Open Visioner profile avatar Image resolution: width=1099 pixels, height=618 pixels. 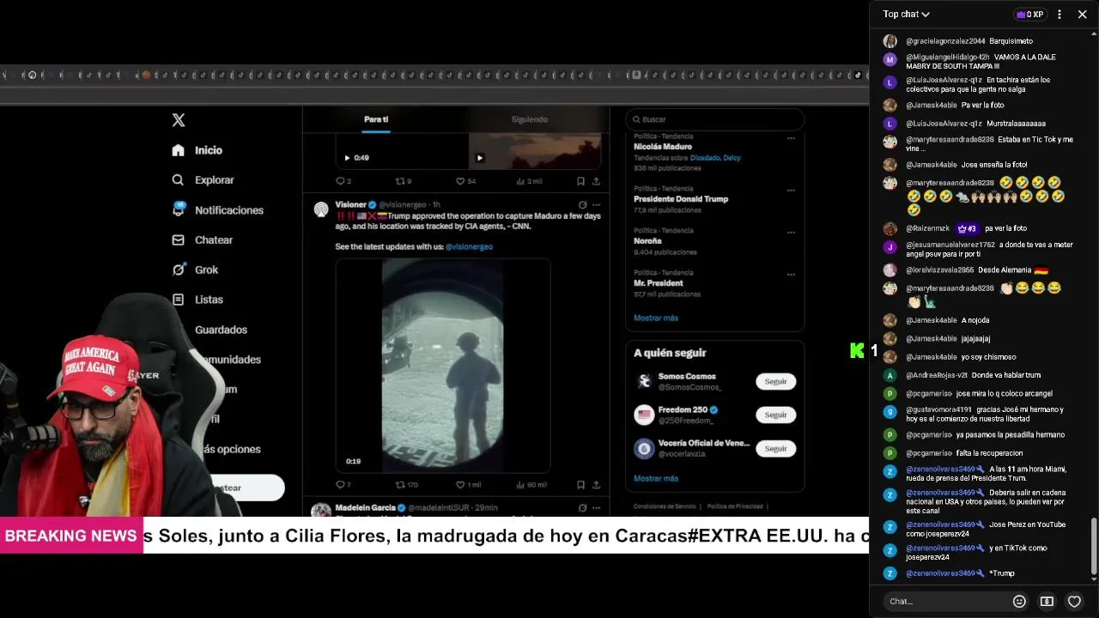(x=321, y=209)
